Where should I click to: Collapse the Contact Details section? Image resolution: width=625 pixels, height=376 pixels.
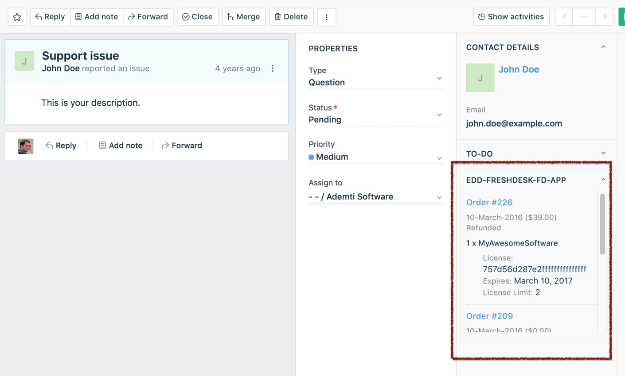pos(603,47)
